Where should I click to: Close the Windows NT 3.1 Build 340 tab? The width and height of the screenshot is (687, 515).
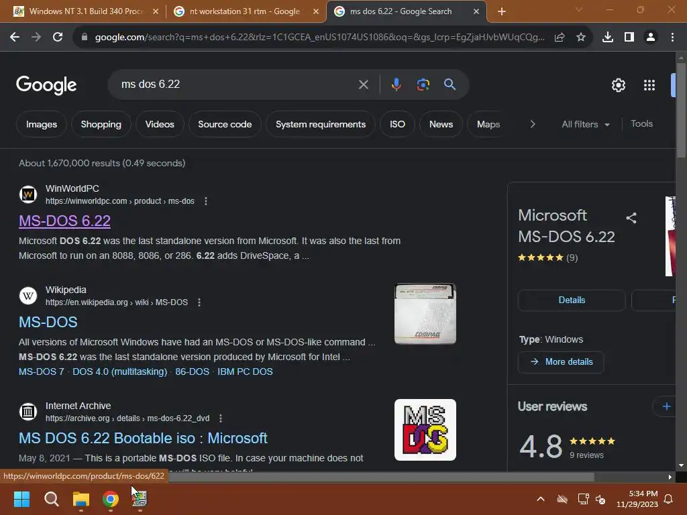(156, 11)
